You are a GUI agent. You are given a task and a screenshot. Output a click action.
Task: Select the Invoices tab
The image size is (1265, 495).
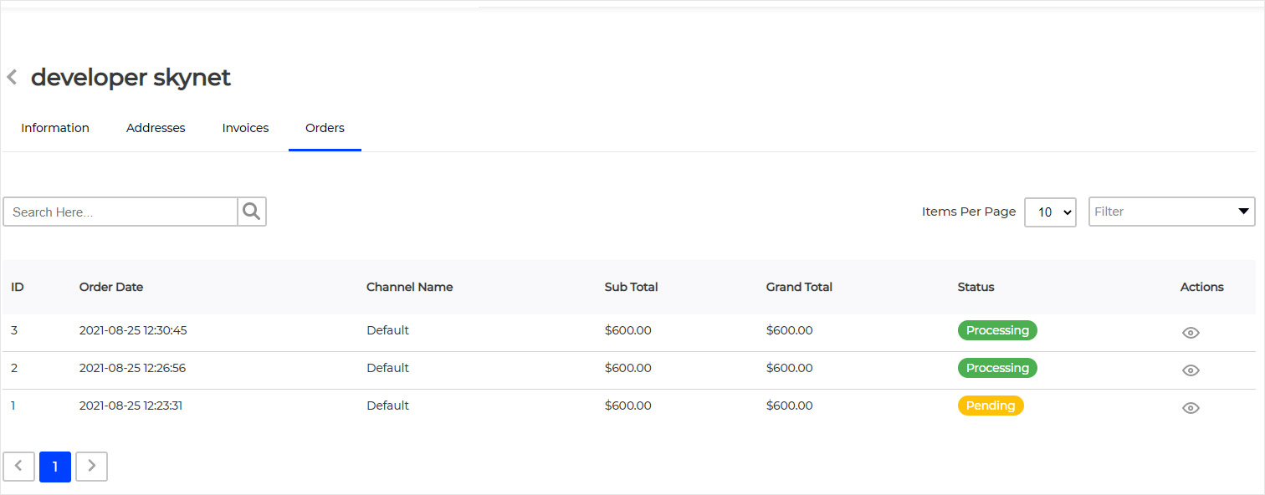pos(245,128)
